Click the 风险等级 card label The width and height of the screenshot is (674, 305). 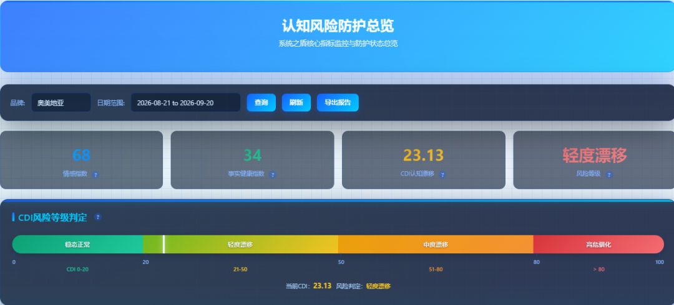[x=589, y=174]
